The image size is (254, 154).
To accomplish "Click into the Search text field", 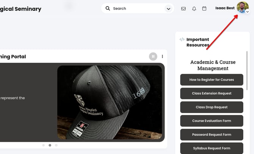I will [136, 8].
